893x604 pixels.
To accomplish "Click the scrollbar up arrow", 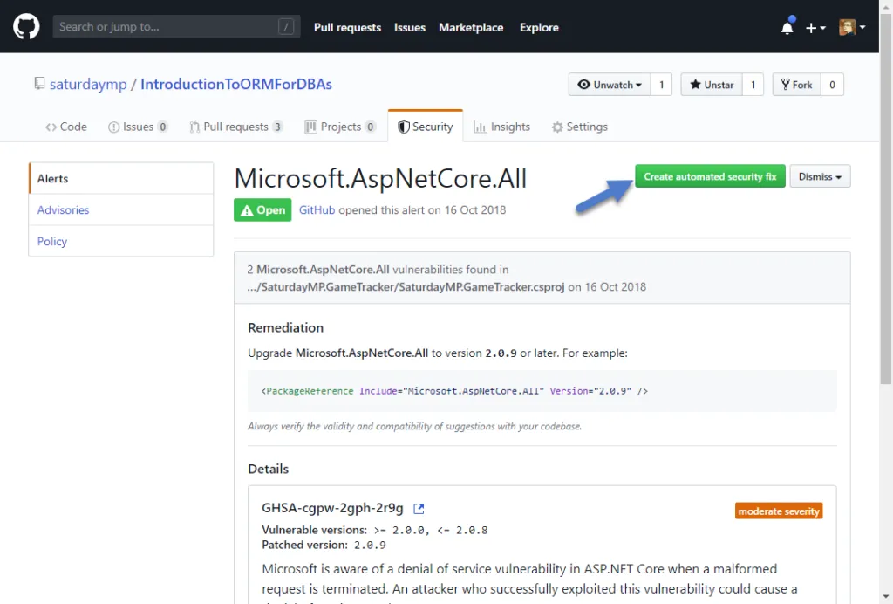I will click(886, 6).
